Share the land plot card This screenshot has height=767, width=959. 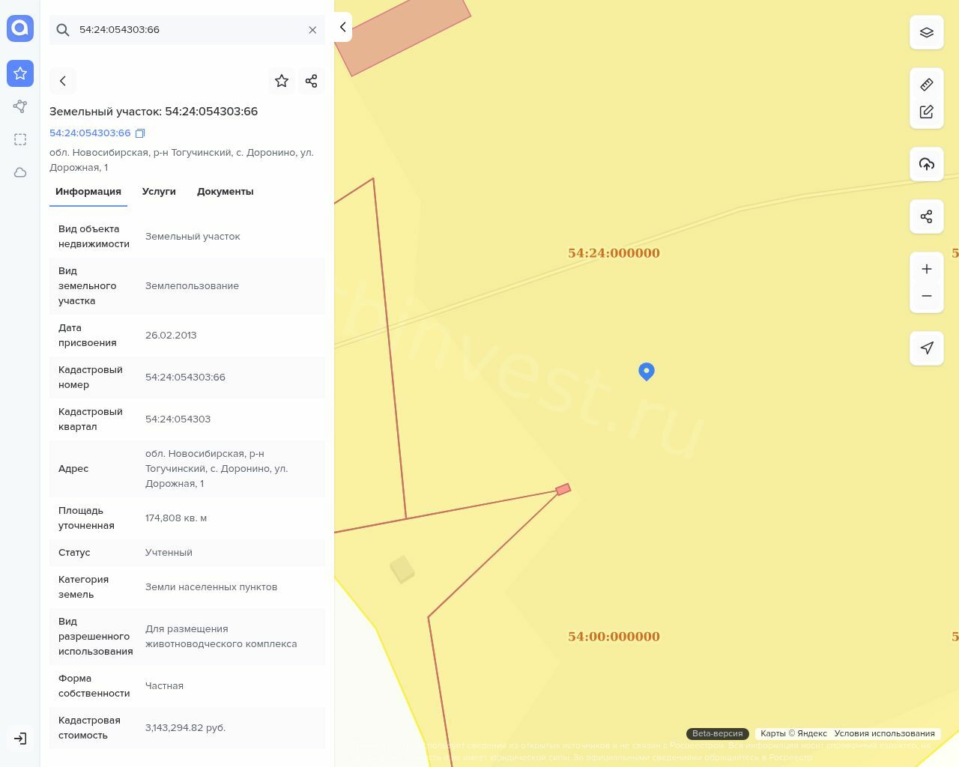point(311,81)
